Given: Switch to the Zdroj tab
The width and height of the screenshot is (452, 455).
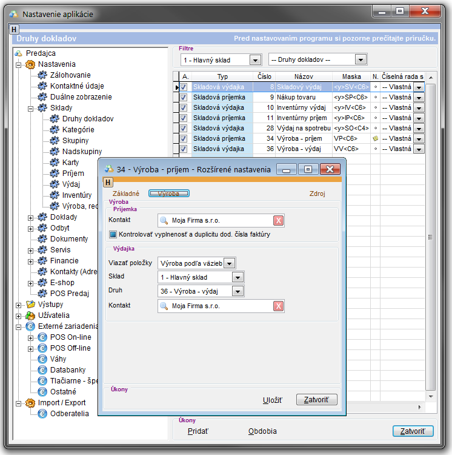Looking at the screenshot, I should click(317, 194).
